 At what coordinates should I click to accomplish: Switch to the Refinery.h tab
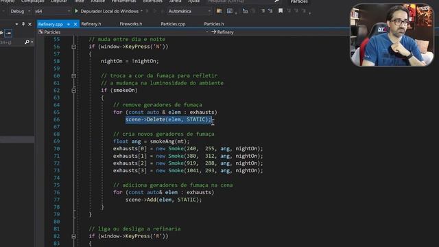click(x=91, y=24)
